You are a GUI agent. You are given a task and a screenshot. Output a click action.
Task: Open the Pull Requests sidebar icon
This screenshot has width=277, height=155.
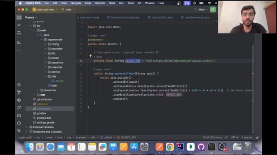click(19, 33)
